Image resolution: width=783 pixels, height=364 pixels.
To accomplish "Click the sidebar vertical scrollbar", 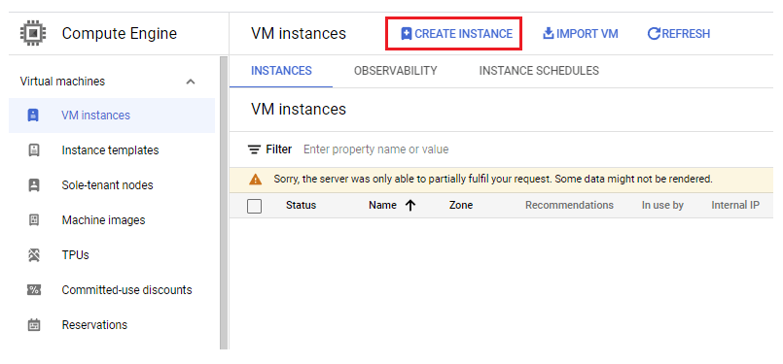I will (x=223, y=203).
